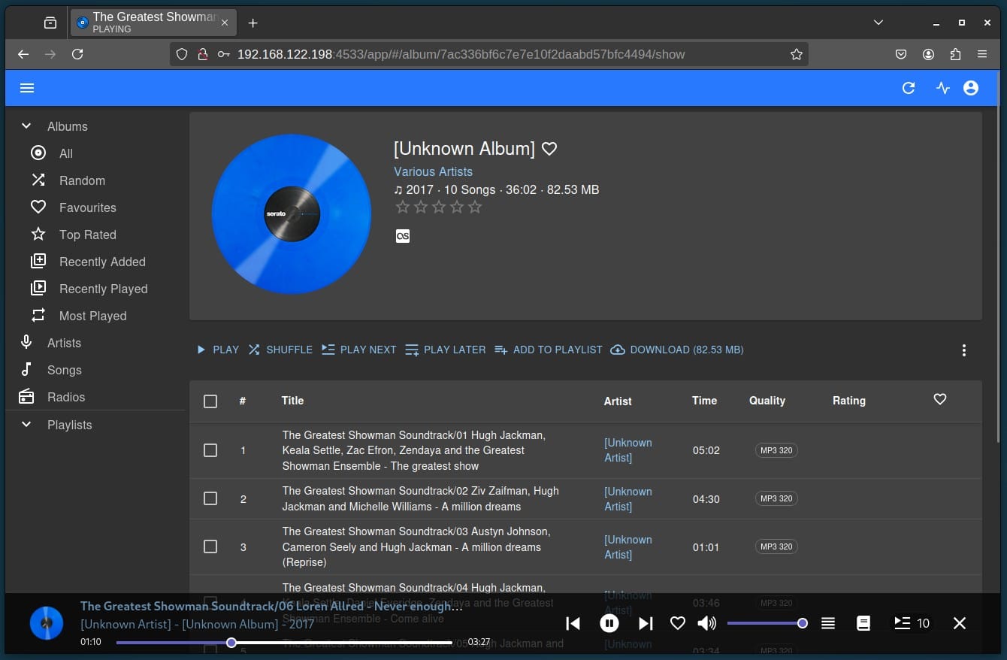Select all songs header checkbox
The image size is (1007, 660).
tap(210, 401)
